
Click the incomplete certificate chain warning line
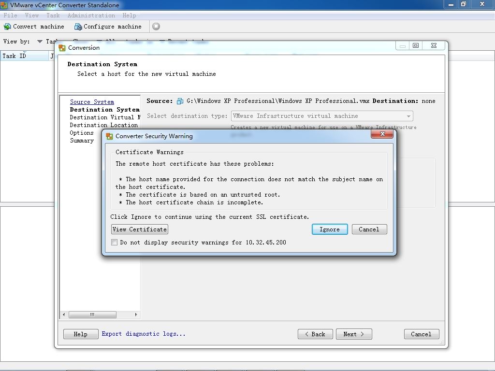pos(191,202)
